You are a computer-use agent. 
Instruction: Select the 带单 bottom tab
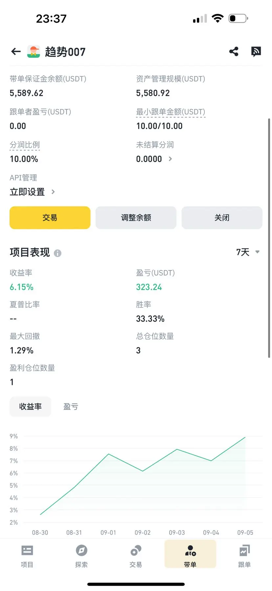[190, 556]
